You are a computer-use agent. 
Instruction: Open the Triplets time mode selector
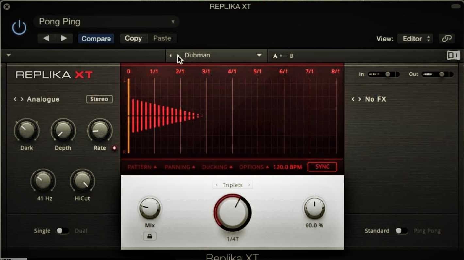[x=233, y=185]
